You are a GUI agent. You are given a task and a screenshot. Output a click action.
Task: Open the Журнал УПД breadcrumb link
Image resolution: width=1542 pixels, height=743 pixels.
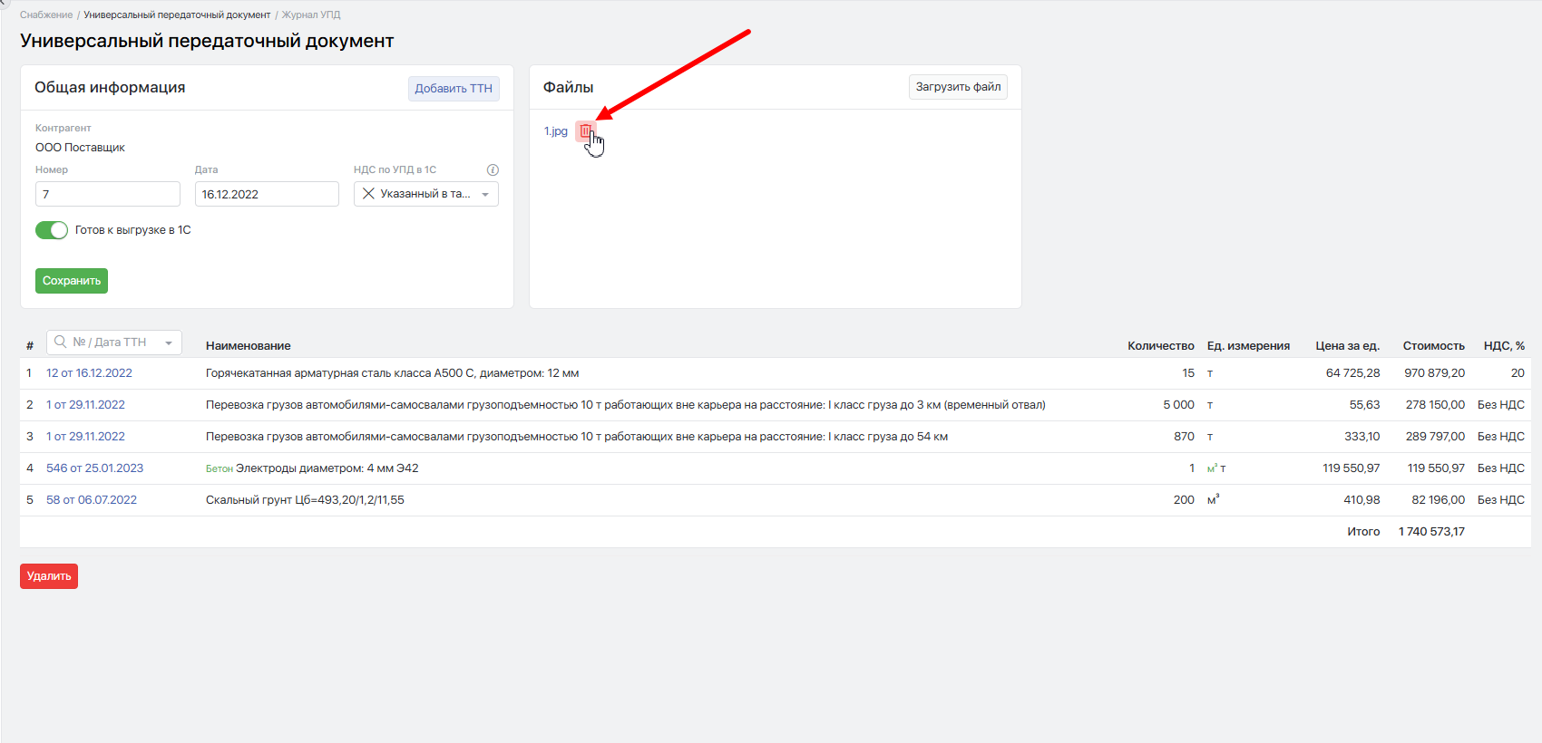(311, 14)
